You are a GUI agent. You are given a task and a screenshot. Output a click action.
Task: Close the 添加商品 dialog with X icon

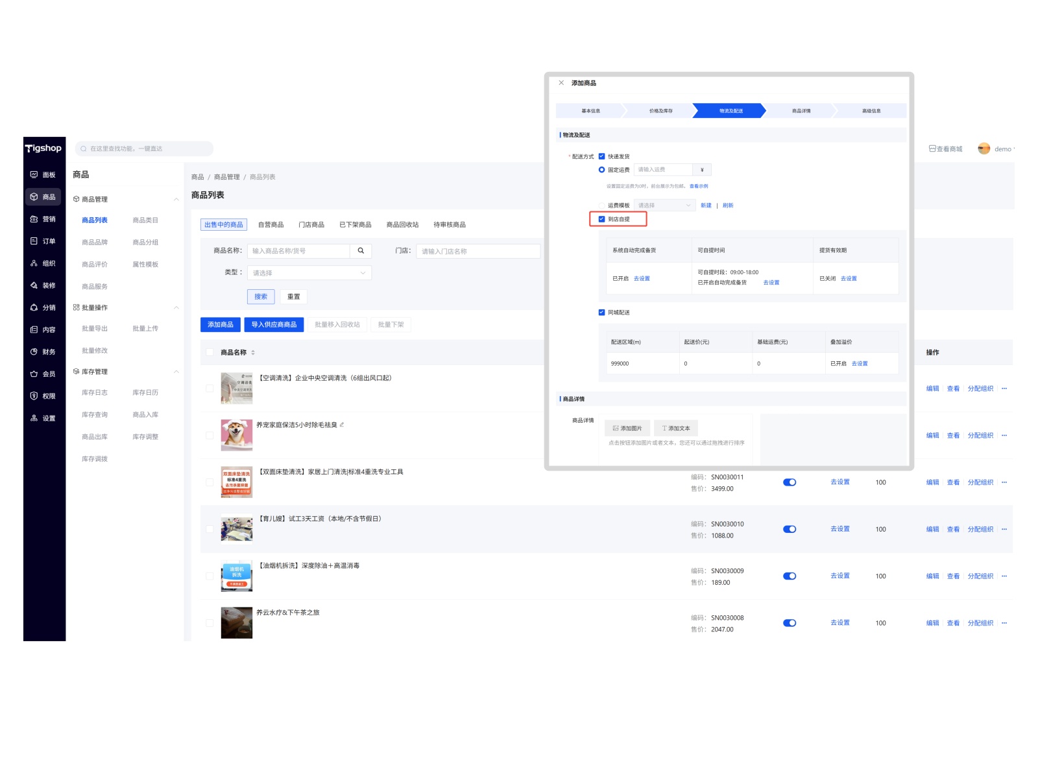pyautogui.click(x=561, y=83)
